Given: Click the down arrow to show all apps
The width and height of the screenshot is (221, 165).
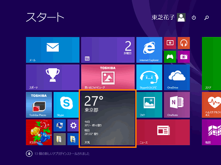Looking at the screenshot, I should point(29,154).
